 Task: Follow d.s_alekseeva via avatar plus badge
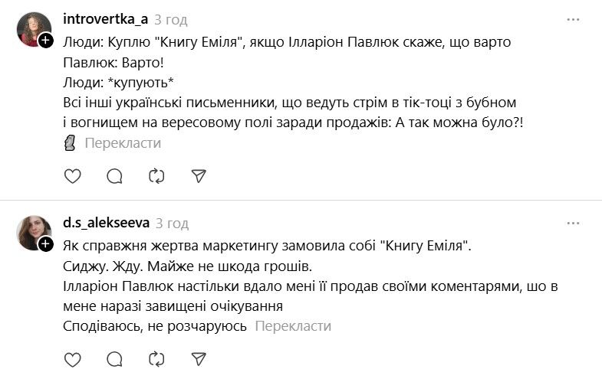[x=46, y=244]
